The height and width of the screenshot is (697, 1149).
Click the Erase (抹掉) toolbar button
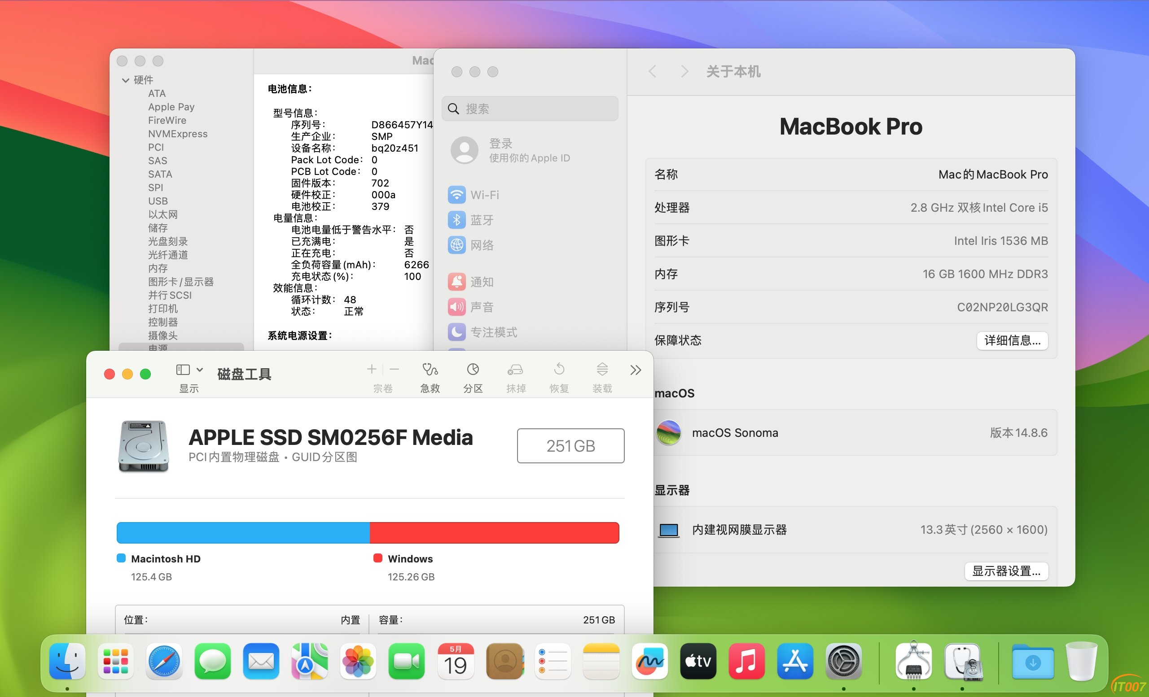[x=516, y=378]
